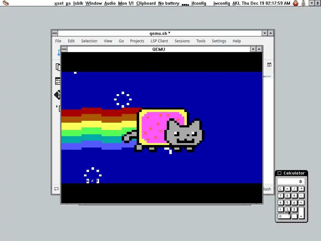Image resolution: width=321 pixels, height=241 pixels.
Task: Click the 8 key on the Calculator
Action: 287,196
